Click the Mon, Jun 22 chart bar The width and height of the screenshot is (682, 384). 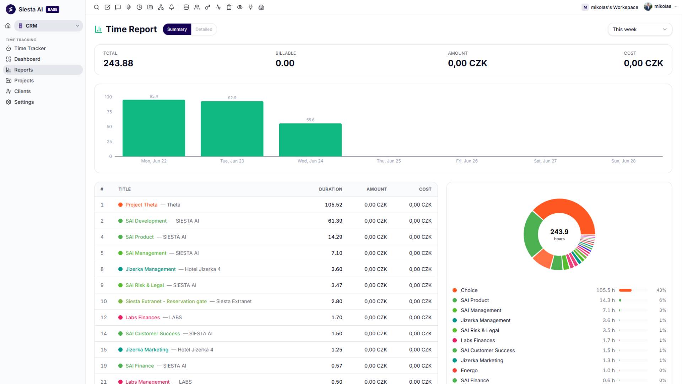pos(154,128)
